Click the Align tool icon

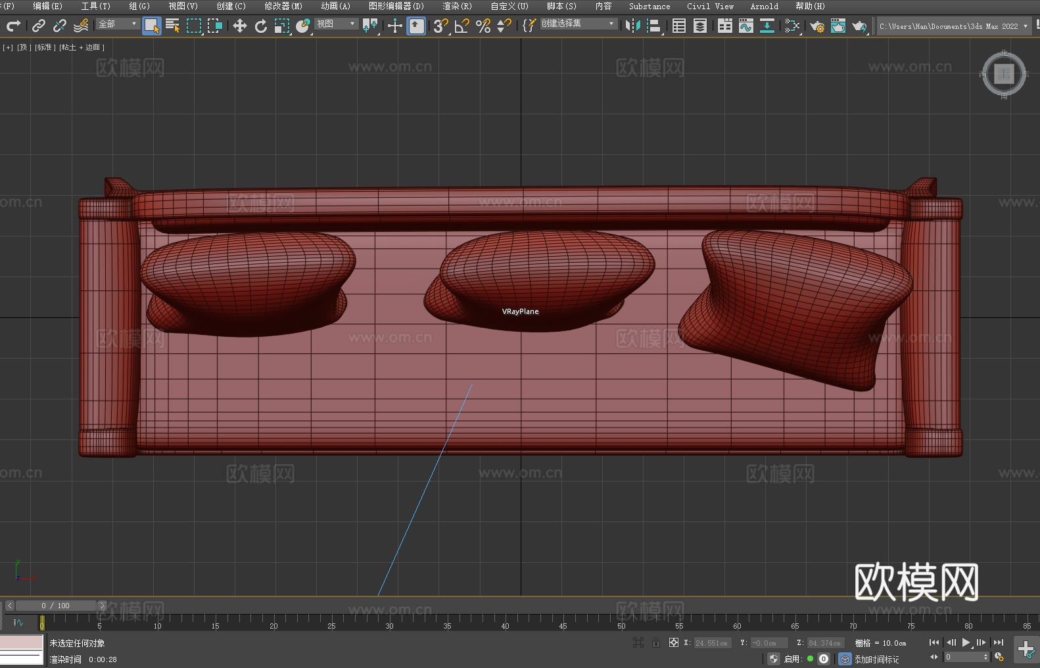click(654, 26)
